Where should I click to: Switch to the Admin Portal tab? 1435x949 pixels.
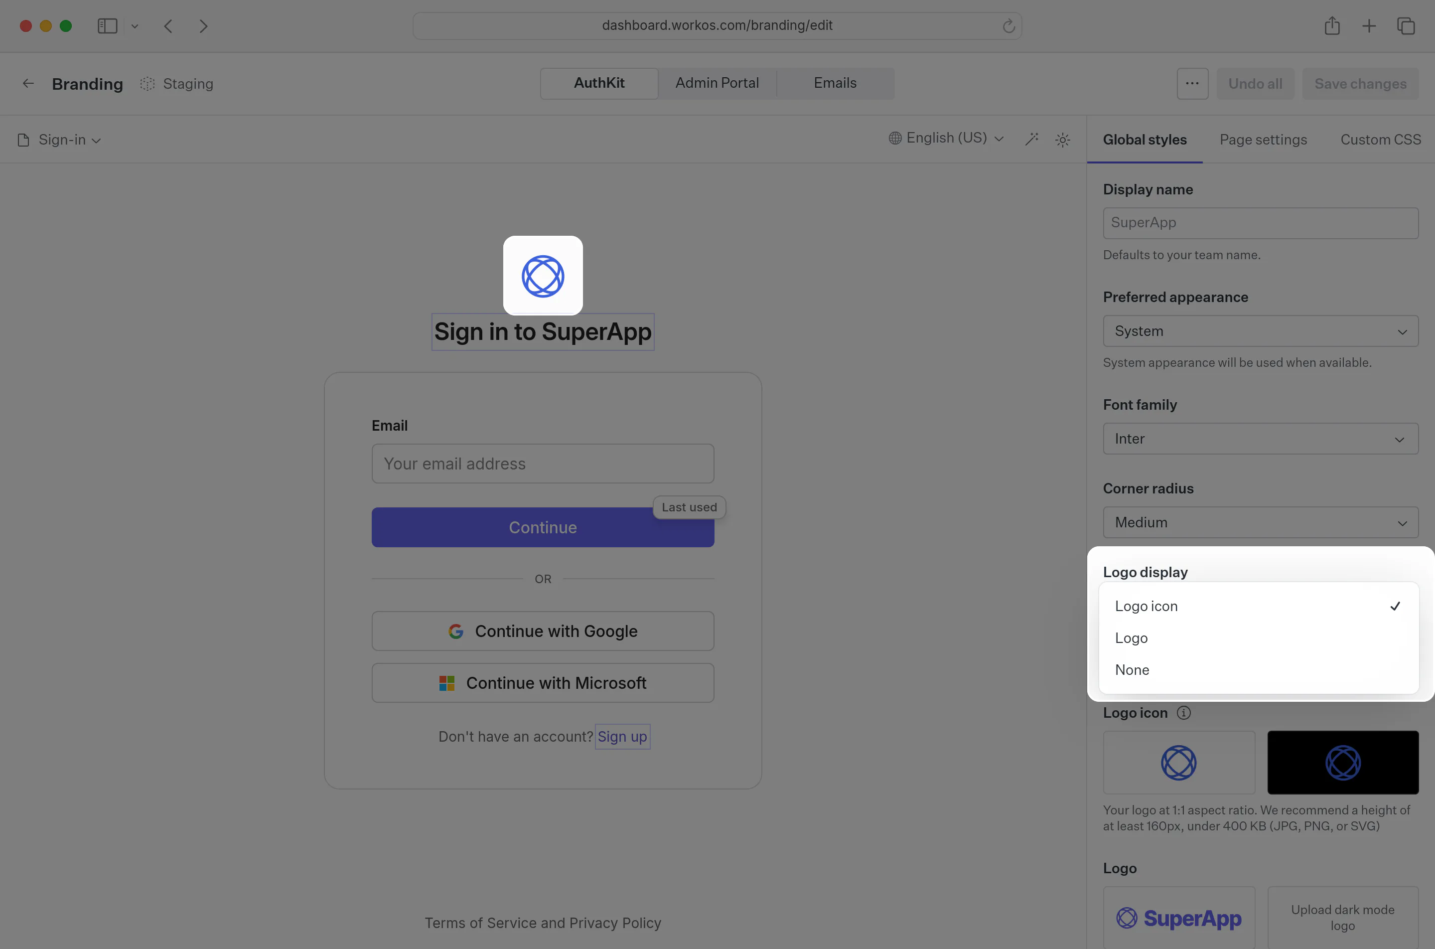(x=717, y=84)
